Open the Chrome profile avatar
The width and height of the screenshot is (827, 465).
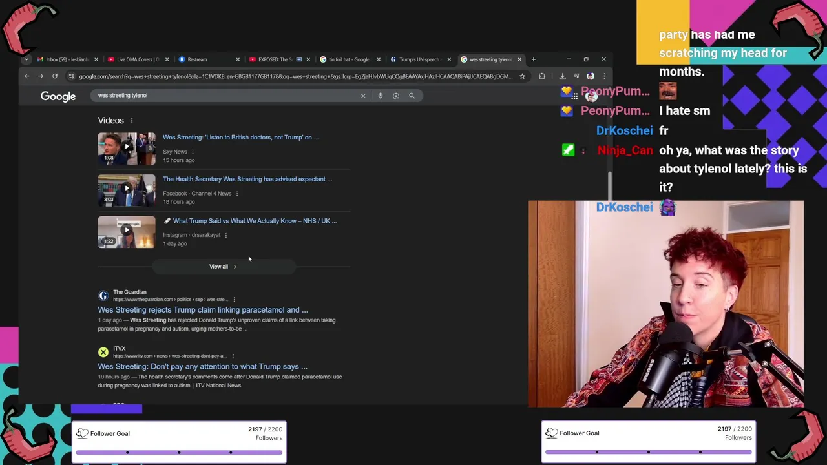(591, 76)
